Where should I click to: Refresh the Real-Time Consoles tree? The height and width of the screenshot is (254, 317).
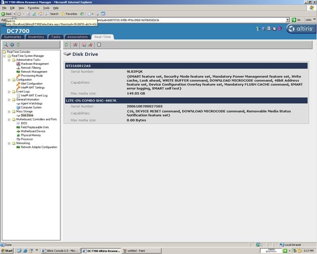tap(18, 45)
